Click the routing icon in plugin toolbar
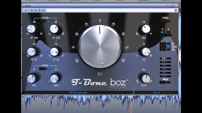Image resolution: width=202 pixels, height=113 pixels. click(36, 10)
